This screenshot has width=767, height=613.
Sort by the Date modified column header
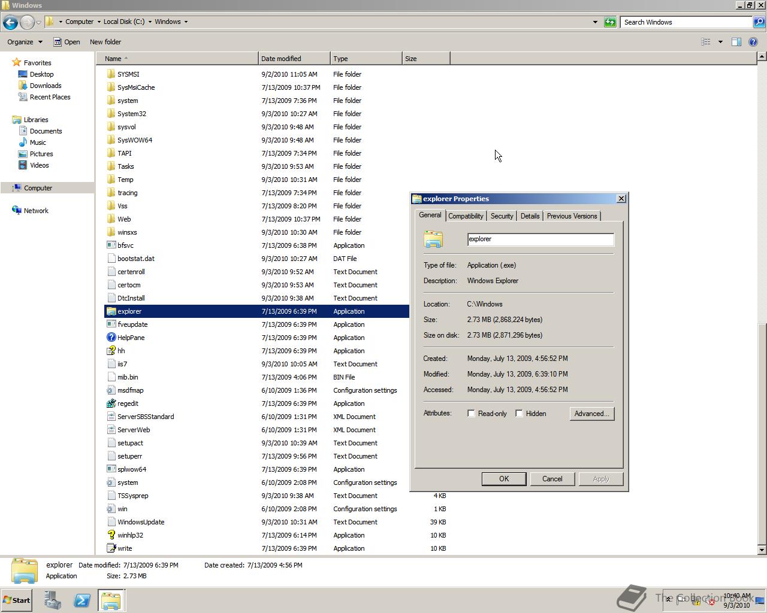pos(294,59)
